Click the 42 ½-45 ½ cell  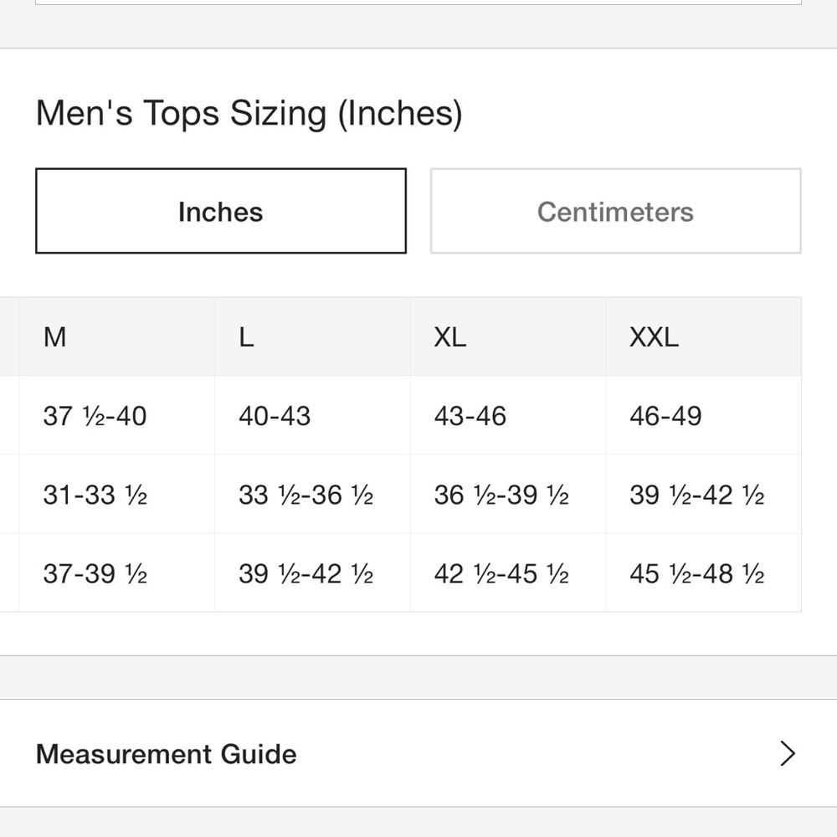508,573
